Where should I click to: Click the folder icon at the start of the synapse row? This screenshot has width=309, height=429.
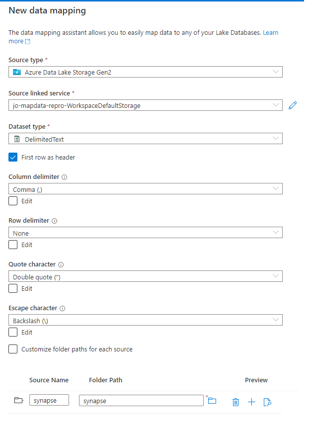18,400
